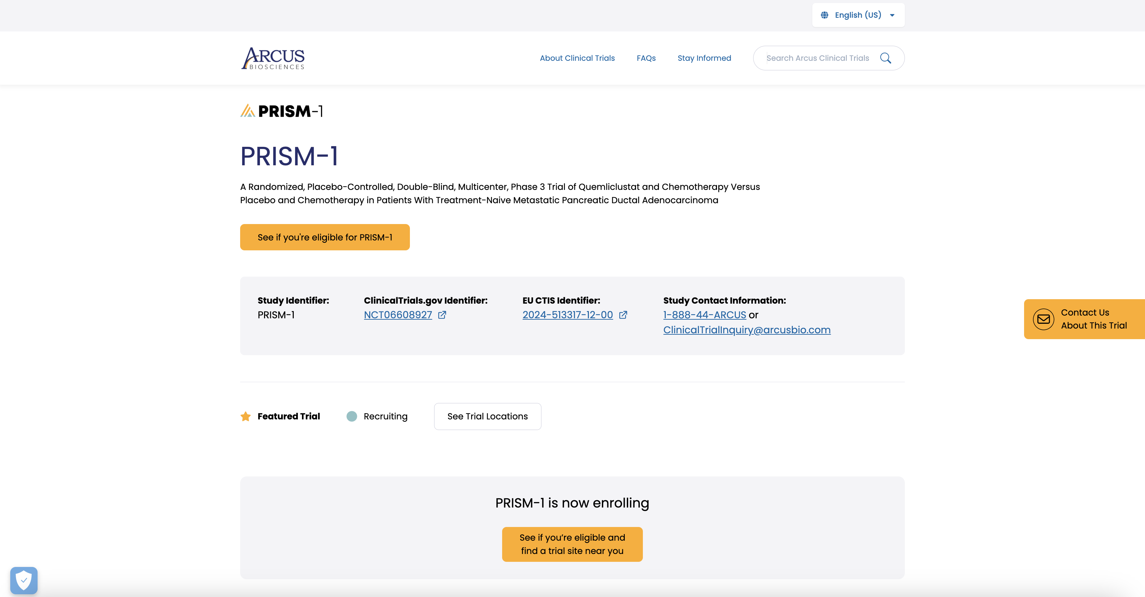Click the language dropdown caret arrow

[892, 15]
